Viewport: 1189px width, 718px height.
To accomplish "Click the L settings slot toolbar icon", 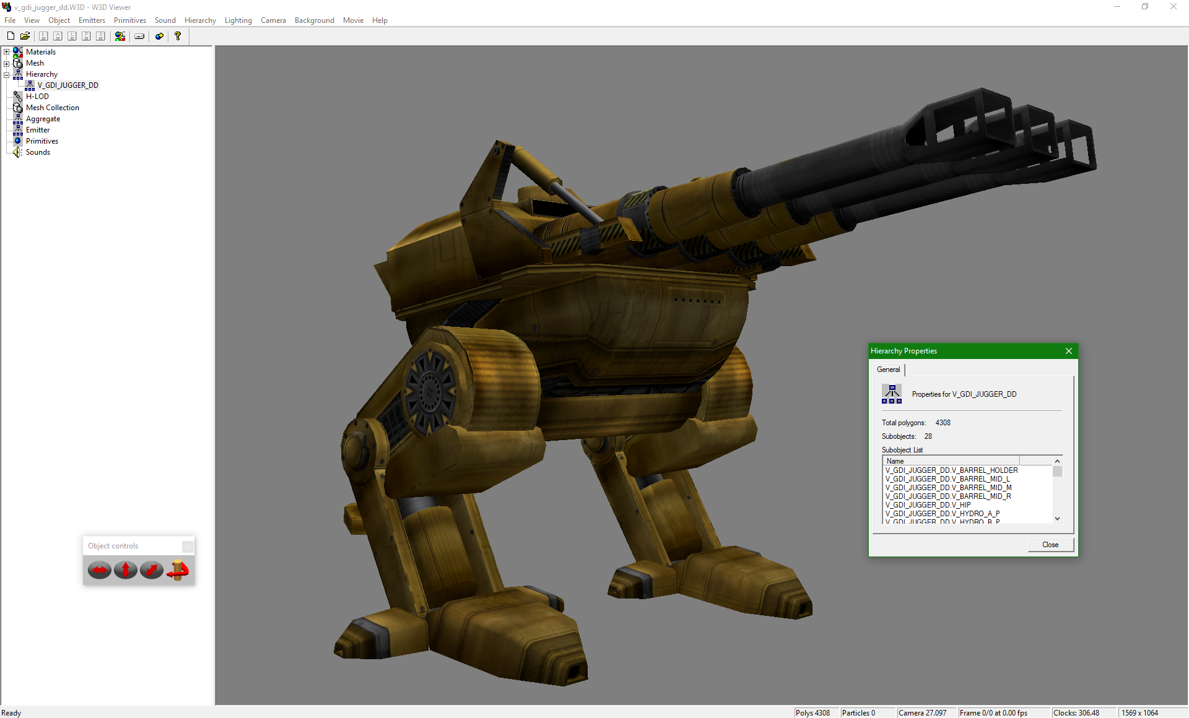I will pos(72,36).
